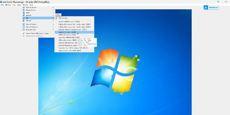Click the Shared Clipboard icon

click(24, 27)
